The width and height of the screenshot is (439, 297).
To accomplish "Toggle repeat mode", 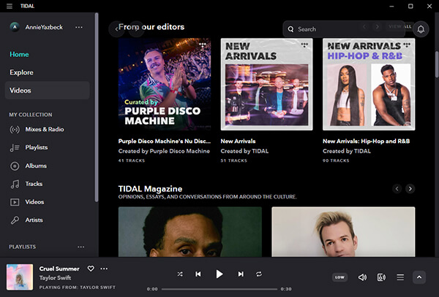I will tap(259, 274).
